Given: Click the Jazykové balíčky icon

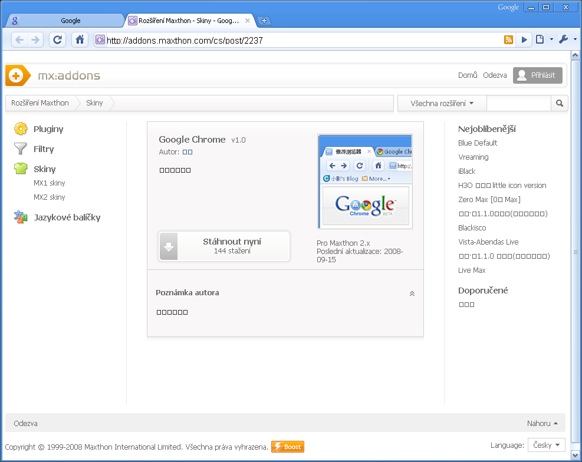Looking at the screenshot, I should pyautogui.click(x=21, y=217).
